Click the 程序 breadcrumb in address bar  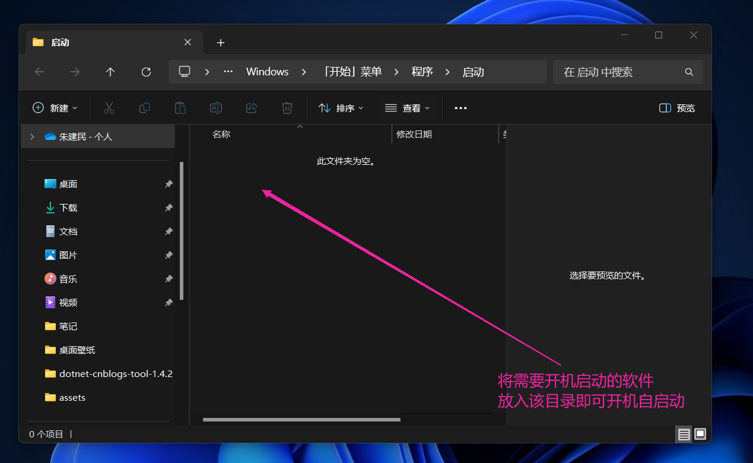[422, 72]
